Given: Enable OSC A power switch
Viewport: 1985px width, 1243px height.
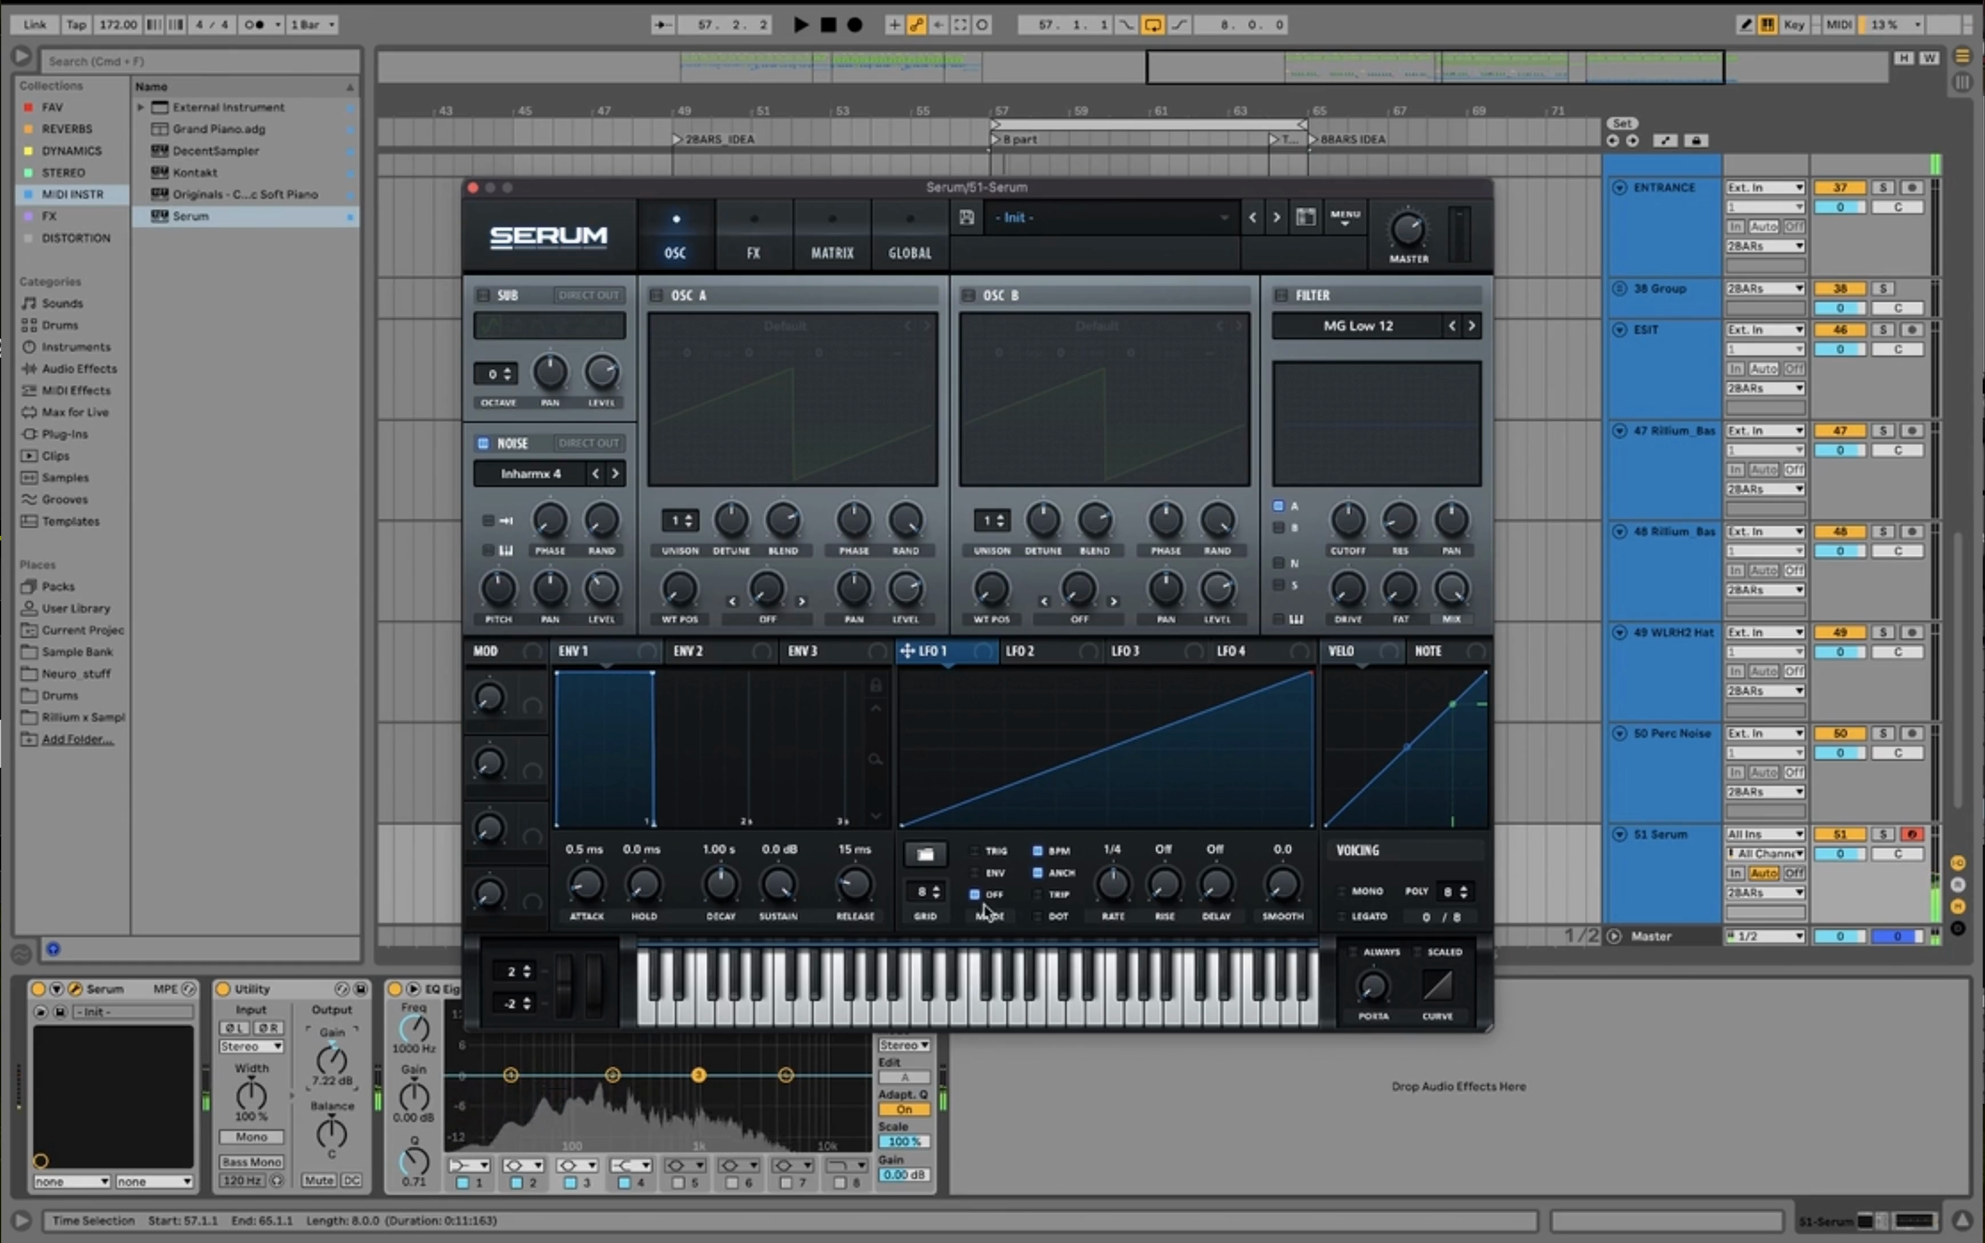Looking at the screenshot, I should pos(656,295).
